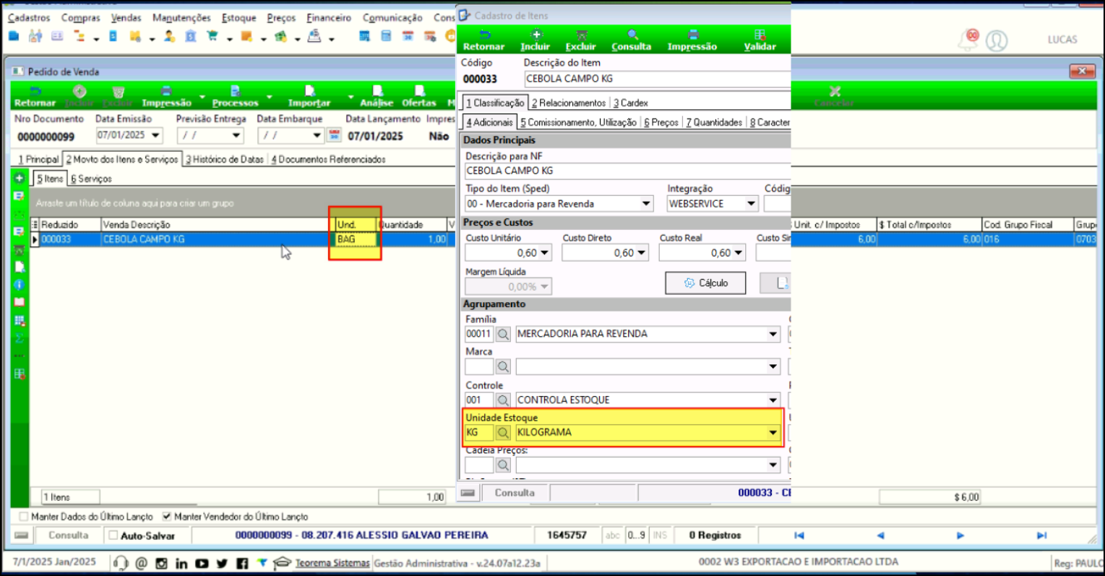Open the Custo Direto dropdown arrow
1105x576 pixels.
[x=642, y=253]
